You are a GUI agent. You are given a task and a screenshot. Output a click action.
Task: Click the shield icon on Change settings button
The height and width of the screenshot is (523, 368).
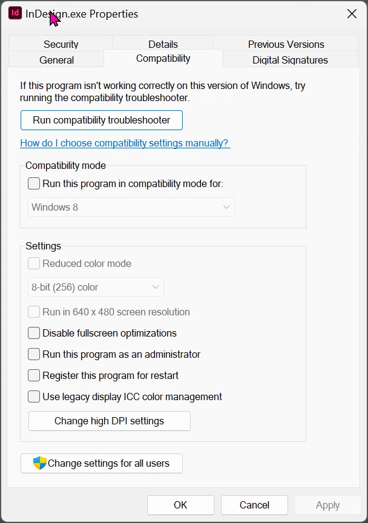point(40,463)
